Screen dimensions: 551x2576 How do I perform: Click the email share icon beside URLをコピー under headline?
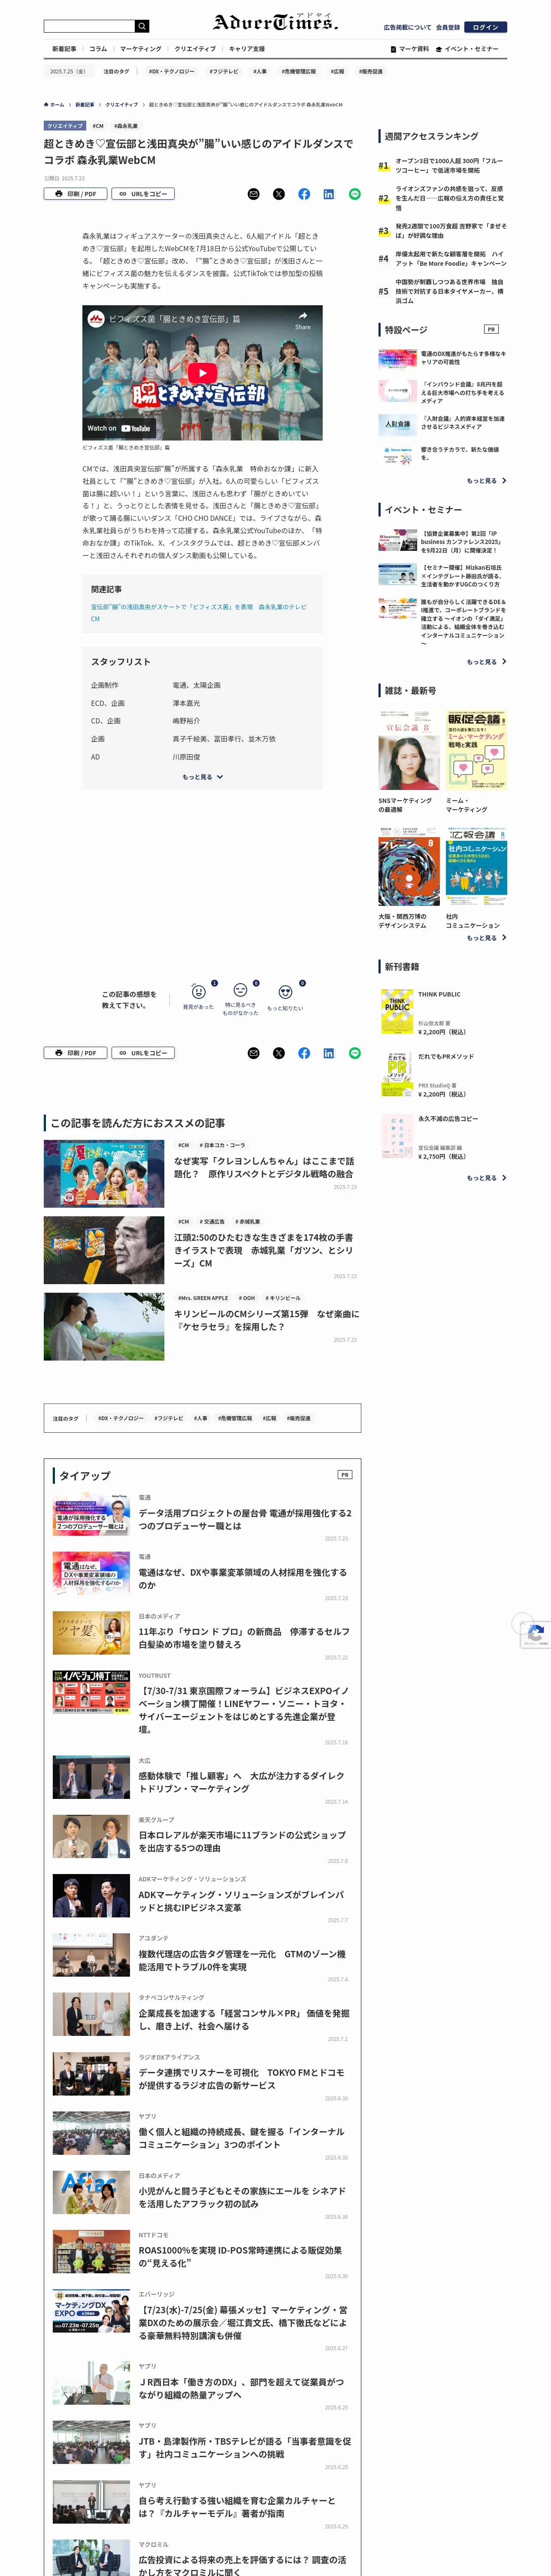253,194
